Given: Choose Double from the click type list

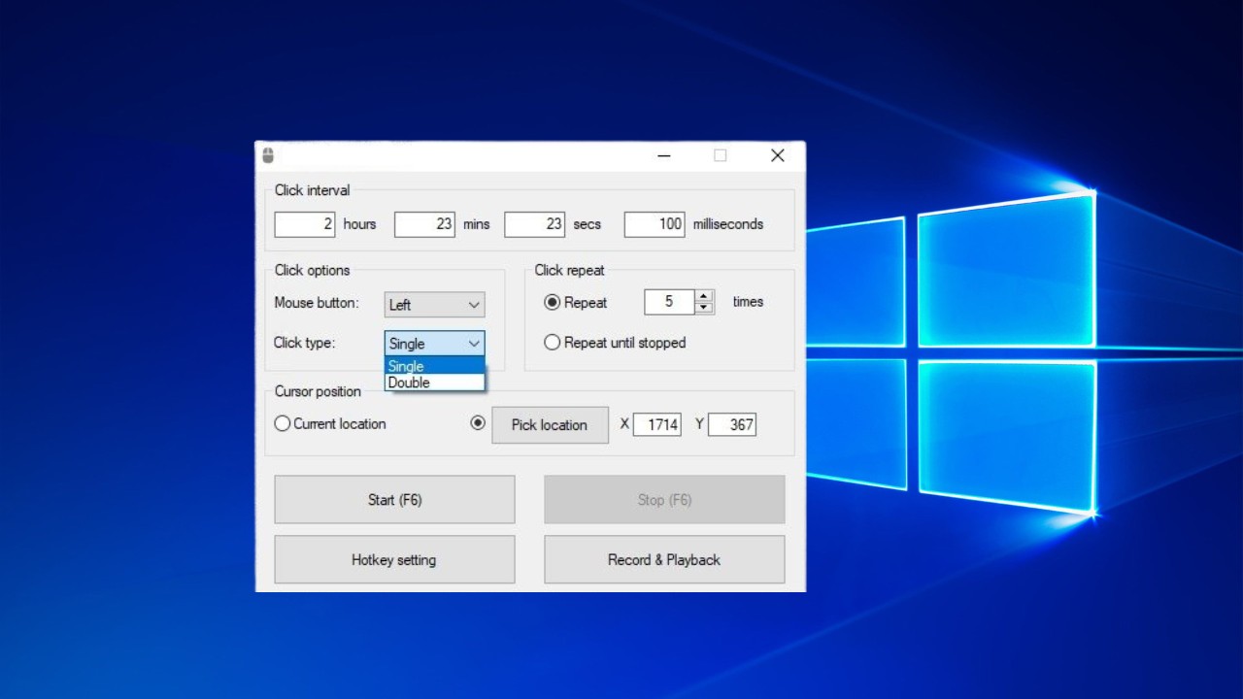Looking at the screenshot, I should coord(434,383).
